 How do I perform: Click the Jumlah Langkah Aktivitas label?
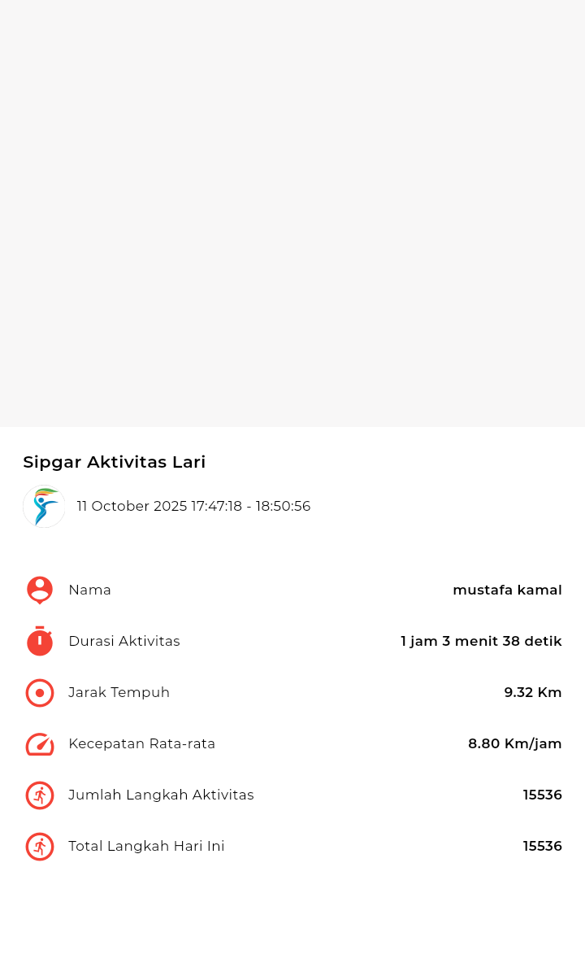tap(161, 795)
